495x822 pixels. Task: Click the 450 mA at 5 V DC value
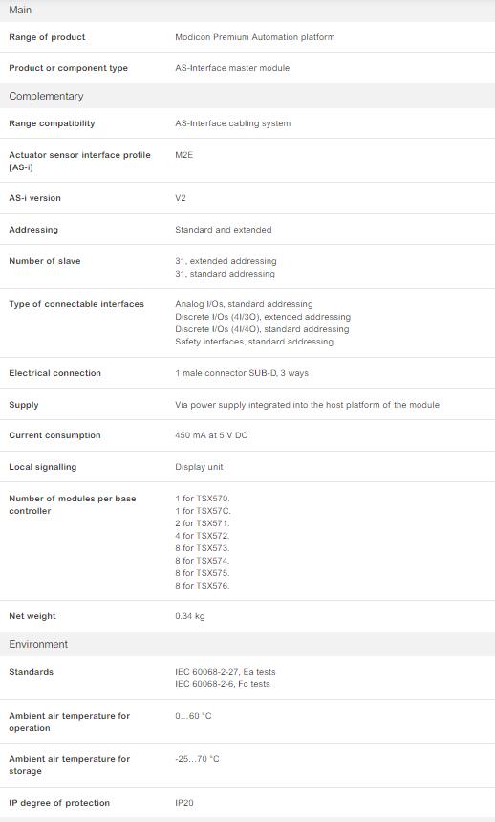coord(211,435)
